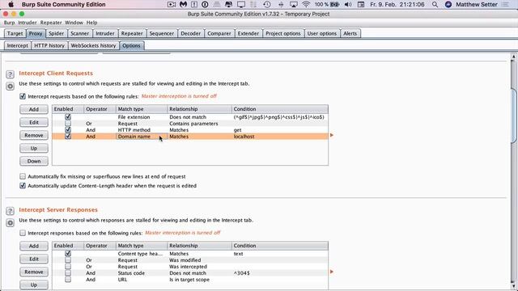Add a new client request rule

(34, 109)
